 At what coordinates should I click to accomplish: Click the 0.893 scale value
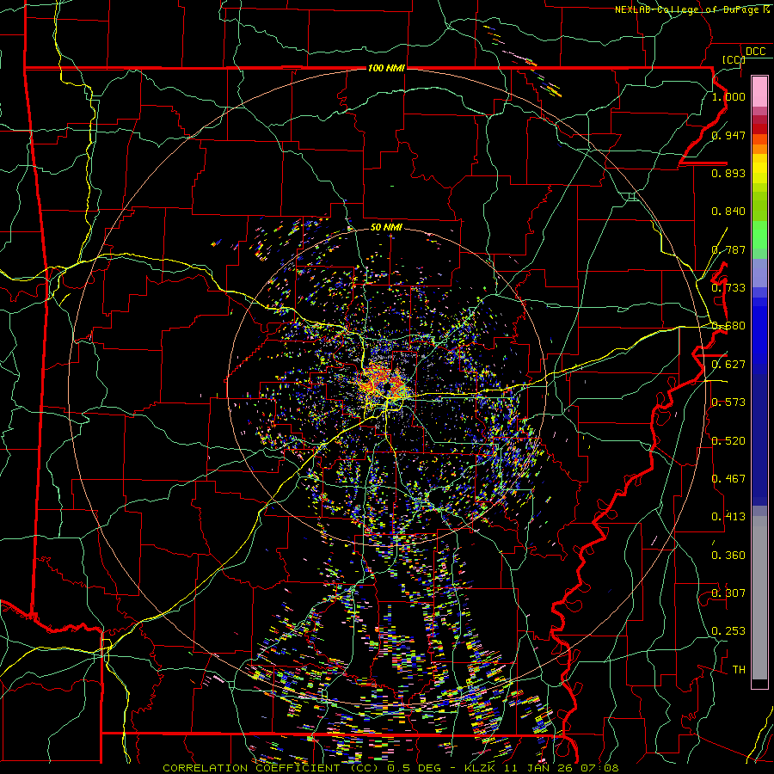tap(728, 173)
